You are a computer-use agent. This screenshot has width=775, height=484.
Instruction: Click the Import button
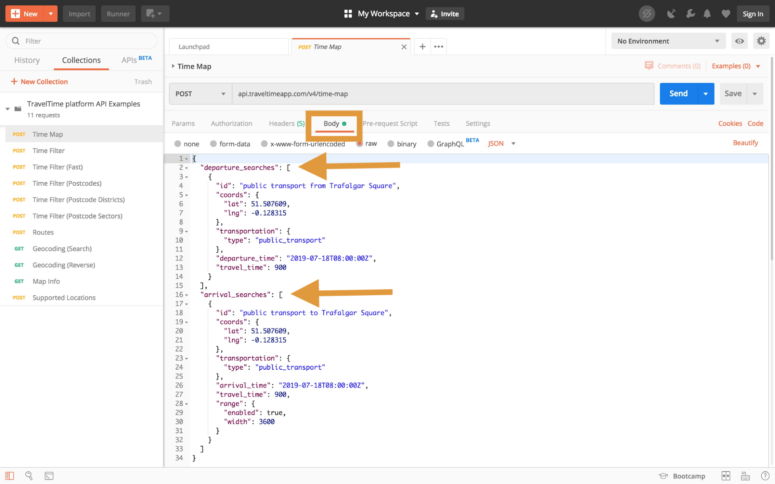point(79,14)
